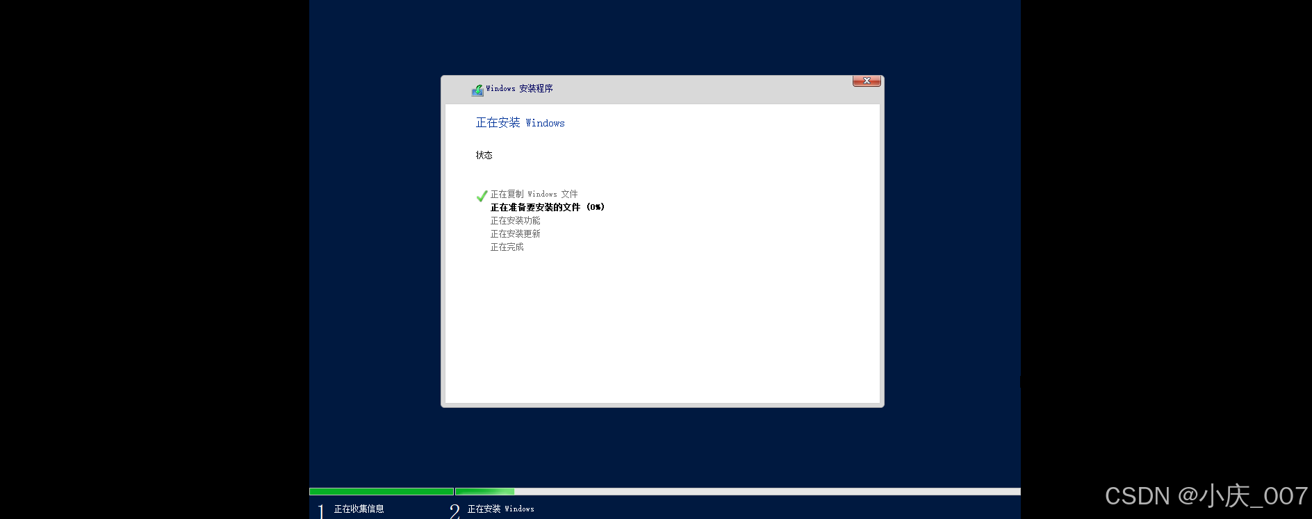Viewport: 1312px width, 519px height.
Task: Click step 1 label 正在收集信息
Action: [x=359, y=509]
